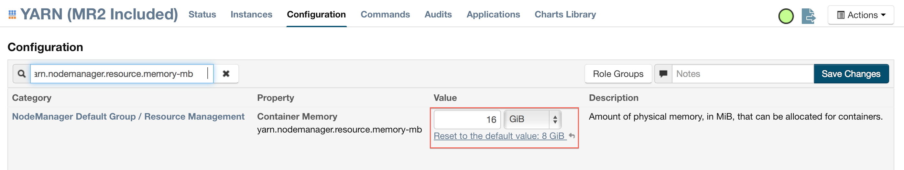
Task: Click the unit selector up-down arrows
Action: [x=555, y=120]
